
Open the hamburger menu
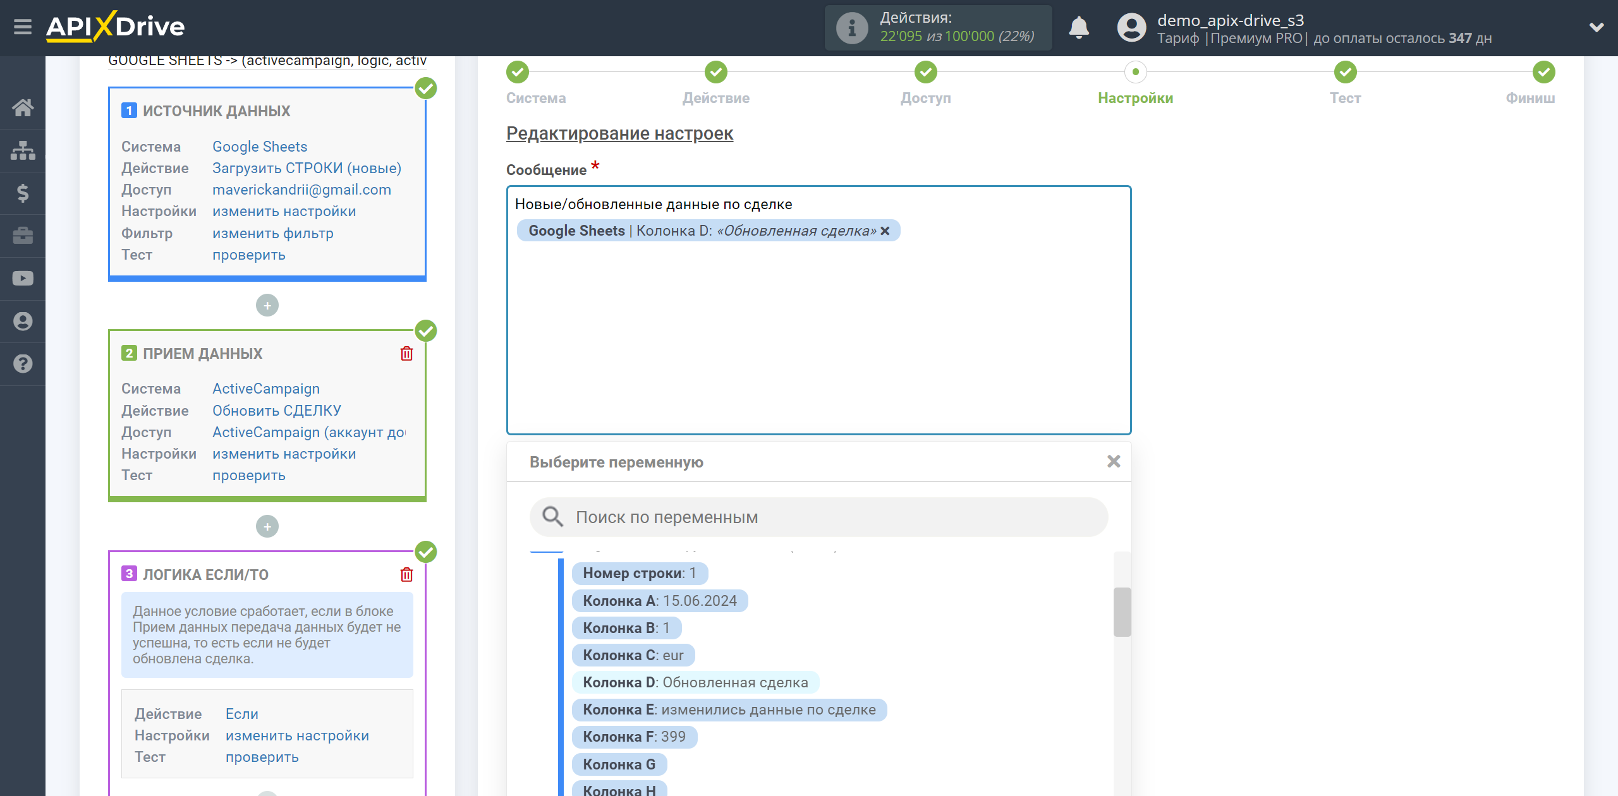point(23,27)
